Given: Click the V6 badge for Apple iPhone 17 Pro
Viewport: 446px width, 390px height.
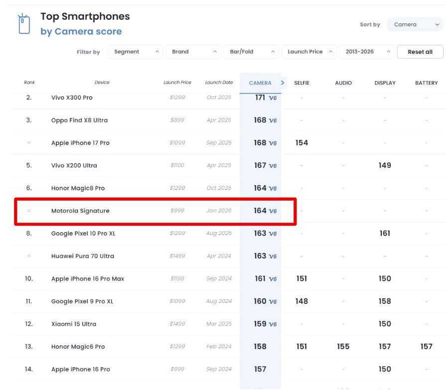Looking at the screenshot, I should click(x=273, y=143).
